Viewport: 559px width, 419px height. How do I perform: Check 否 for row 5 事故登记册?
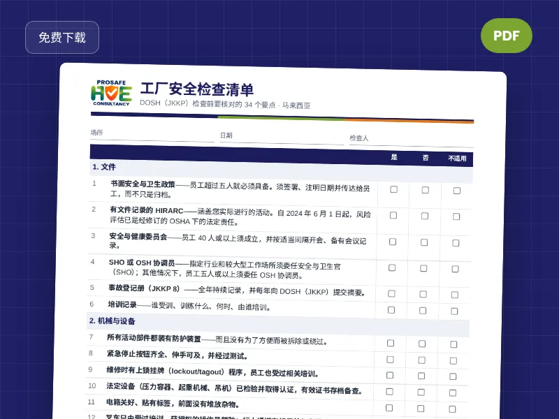coord(423,294)
